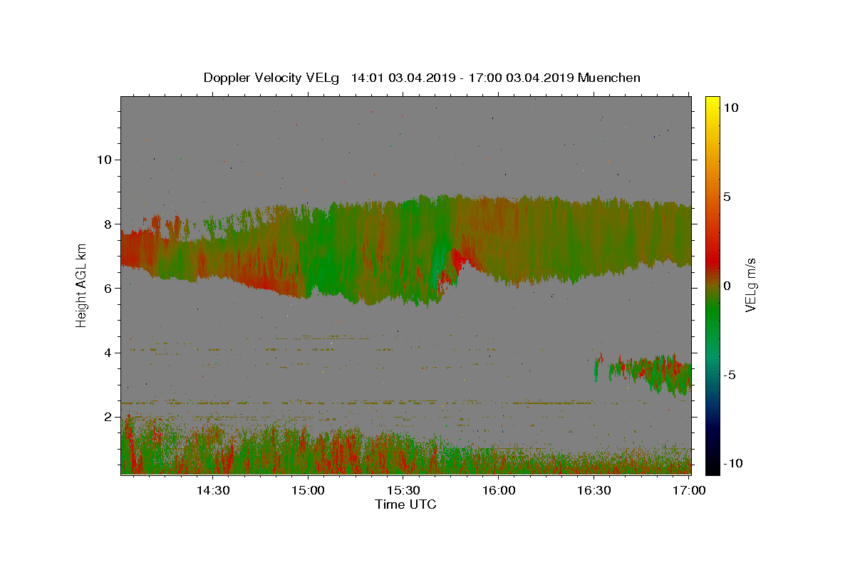
Task: Click the 'Height AGL km' axis title
Action: click(x=81, y=284)
